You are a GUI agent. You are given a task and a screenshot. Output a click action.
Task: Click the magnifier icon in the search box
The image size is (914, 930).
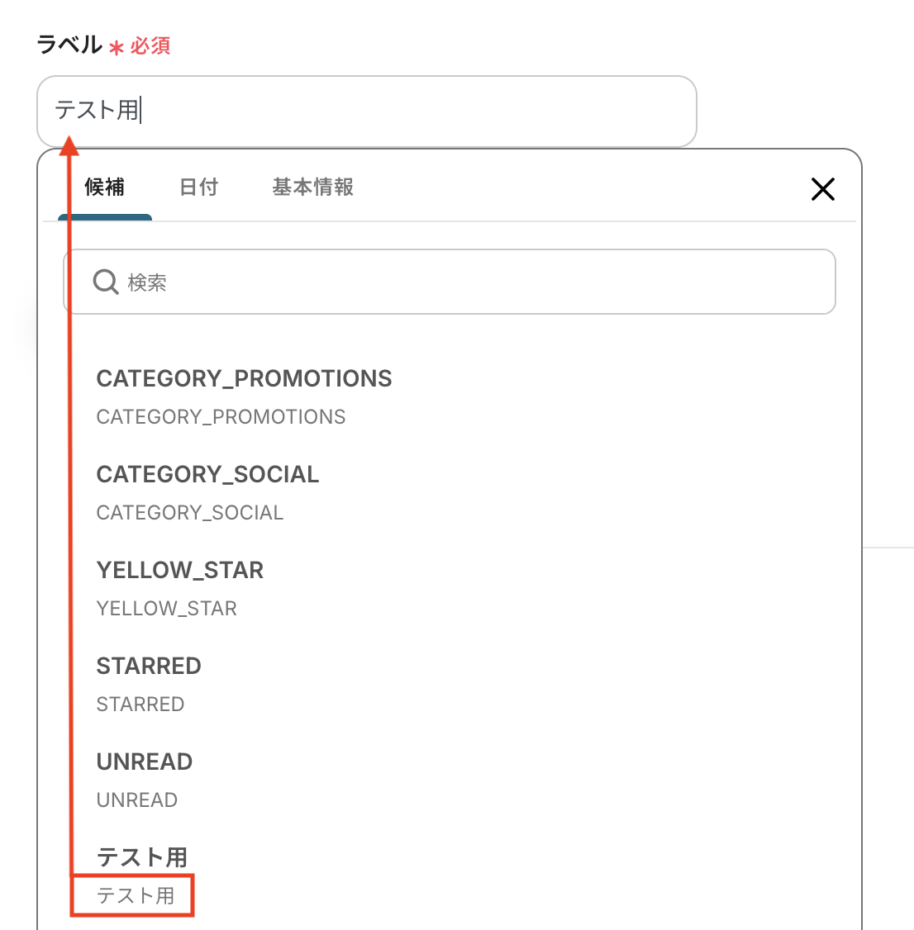(106, 282)
